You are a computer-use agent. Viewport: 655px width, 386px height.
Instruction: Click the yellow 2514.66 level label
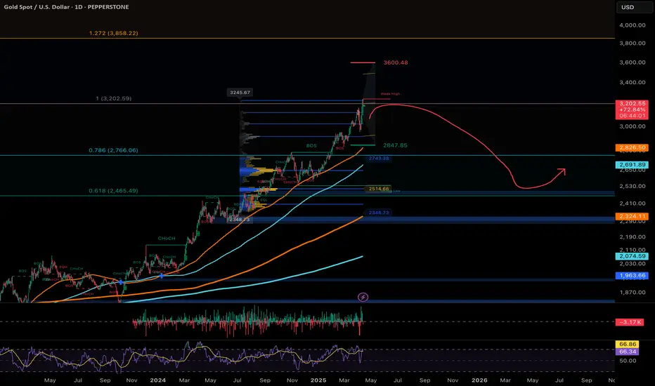379,189
